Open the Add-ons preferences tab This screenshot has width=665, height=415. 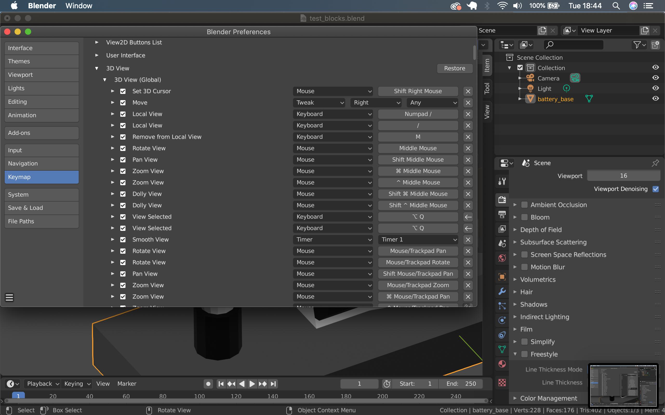point(42,133)
